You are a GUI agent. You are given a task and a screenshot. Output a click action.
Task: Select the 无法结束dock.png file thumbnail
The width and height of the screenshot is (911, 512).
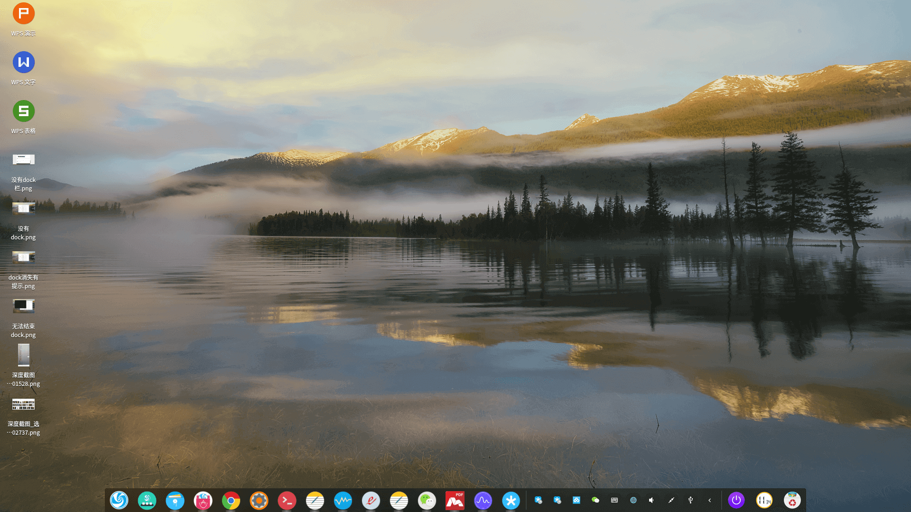[23, 306]
